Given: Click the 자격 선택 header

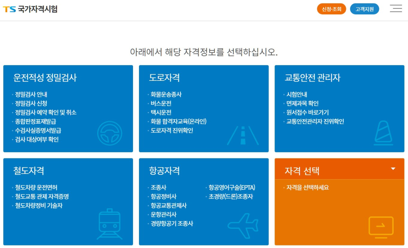Looking at the screenshot, I should tap(339, 169).
